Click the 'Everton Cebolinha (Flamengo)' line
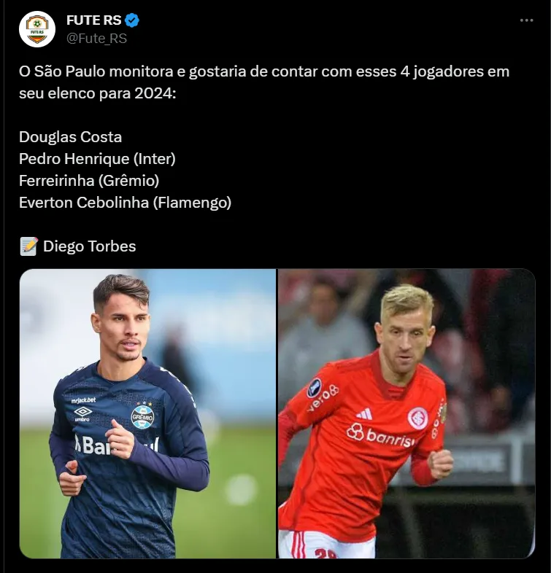The image size is (551, 573). tap(125, 203)
